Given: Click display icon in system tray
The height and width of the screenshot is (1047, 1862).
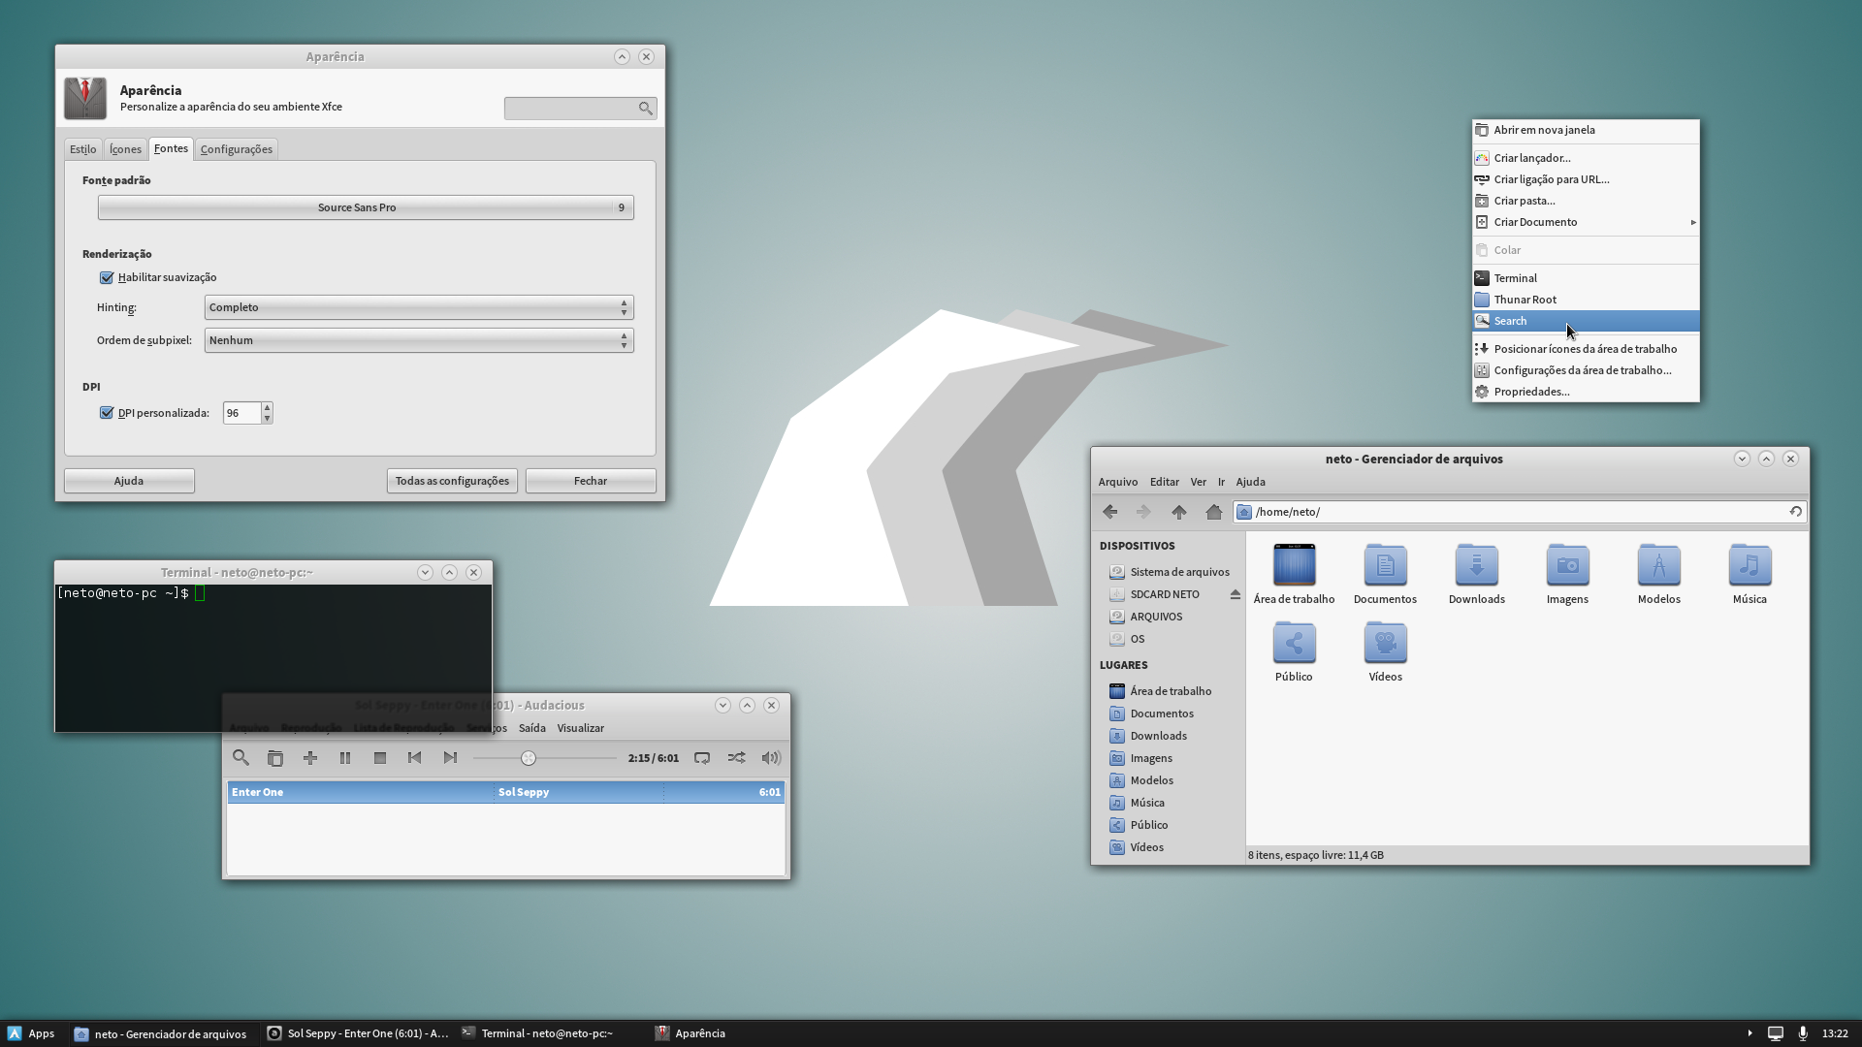Looking at the screenshot, I should pyautogui.click(x=1776, y=1033).
